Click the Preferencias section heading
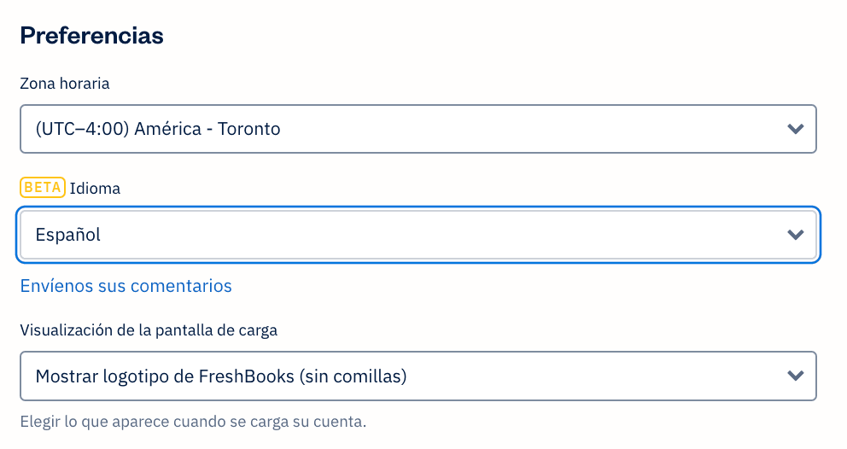The image size is (847, 449). coord(91,36)
